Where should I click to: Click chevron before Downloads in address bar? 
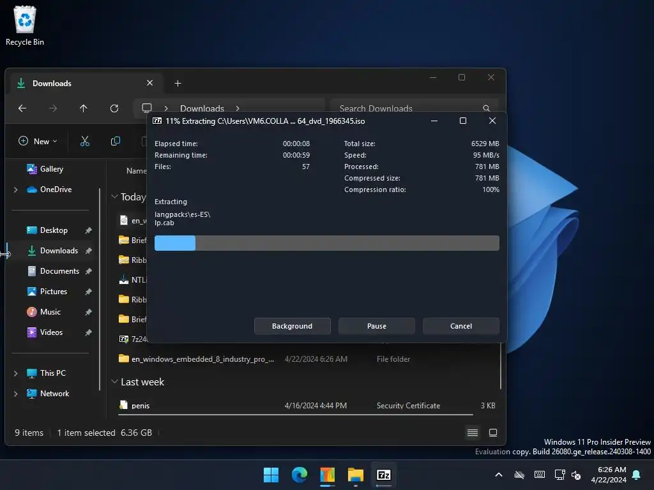(166, 108)
